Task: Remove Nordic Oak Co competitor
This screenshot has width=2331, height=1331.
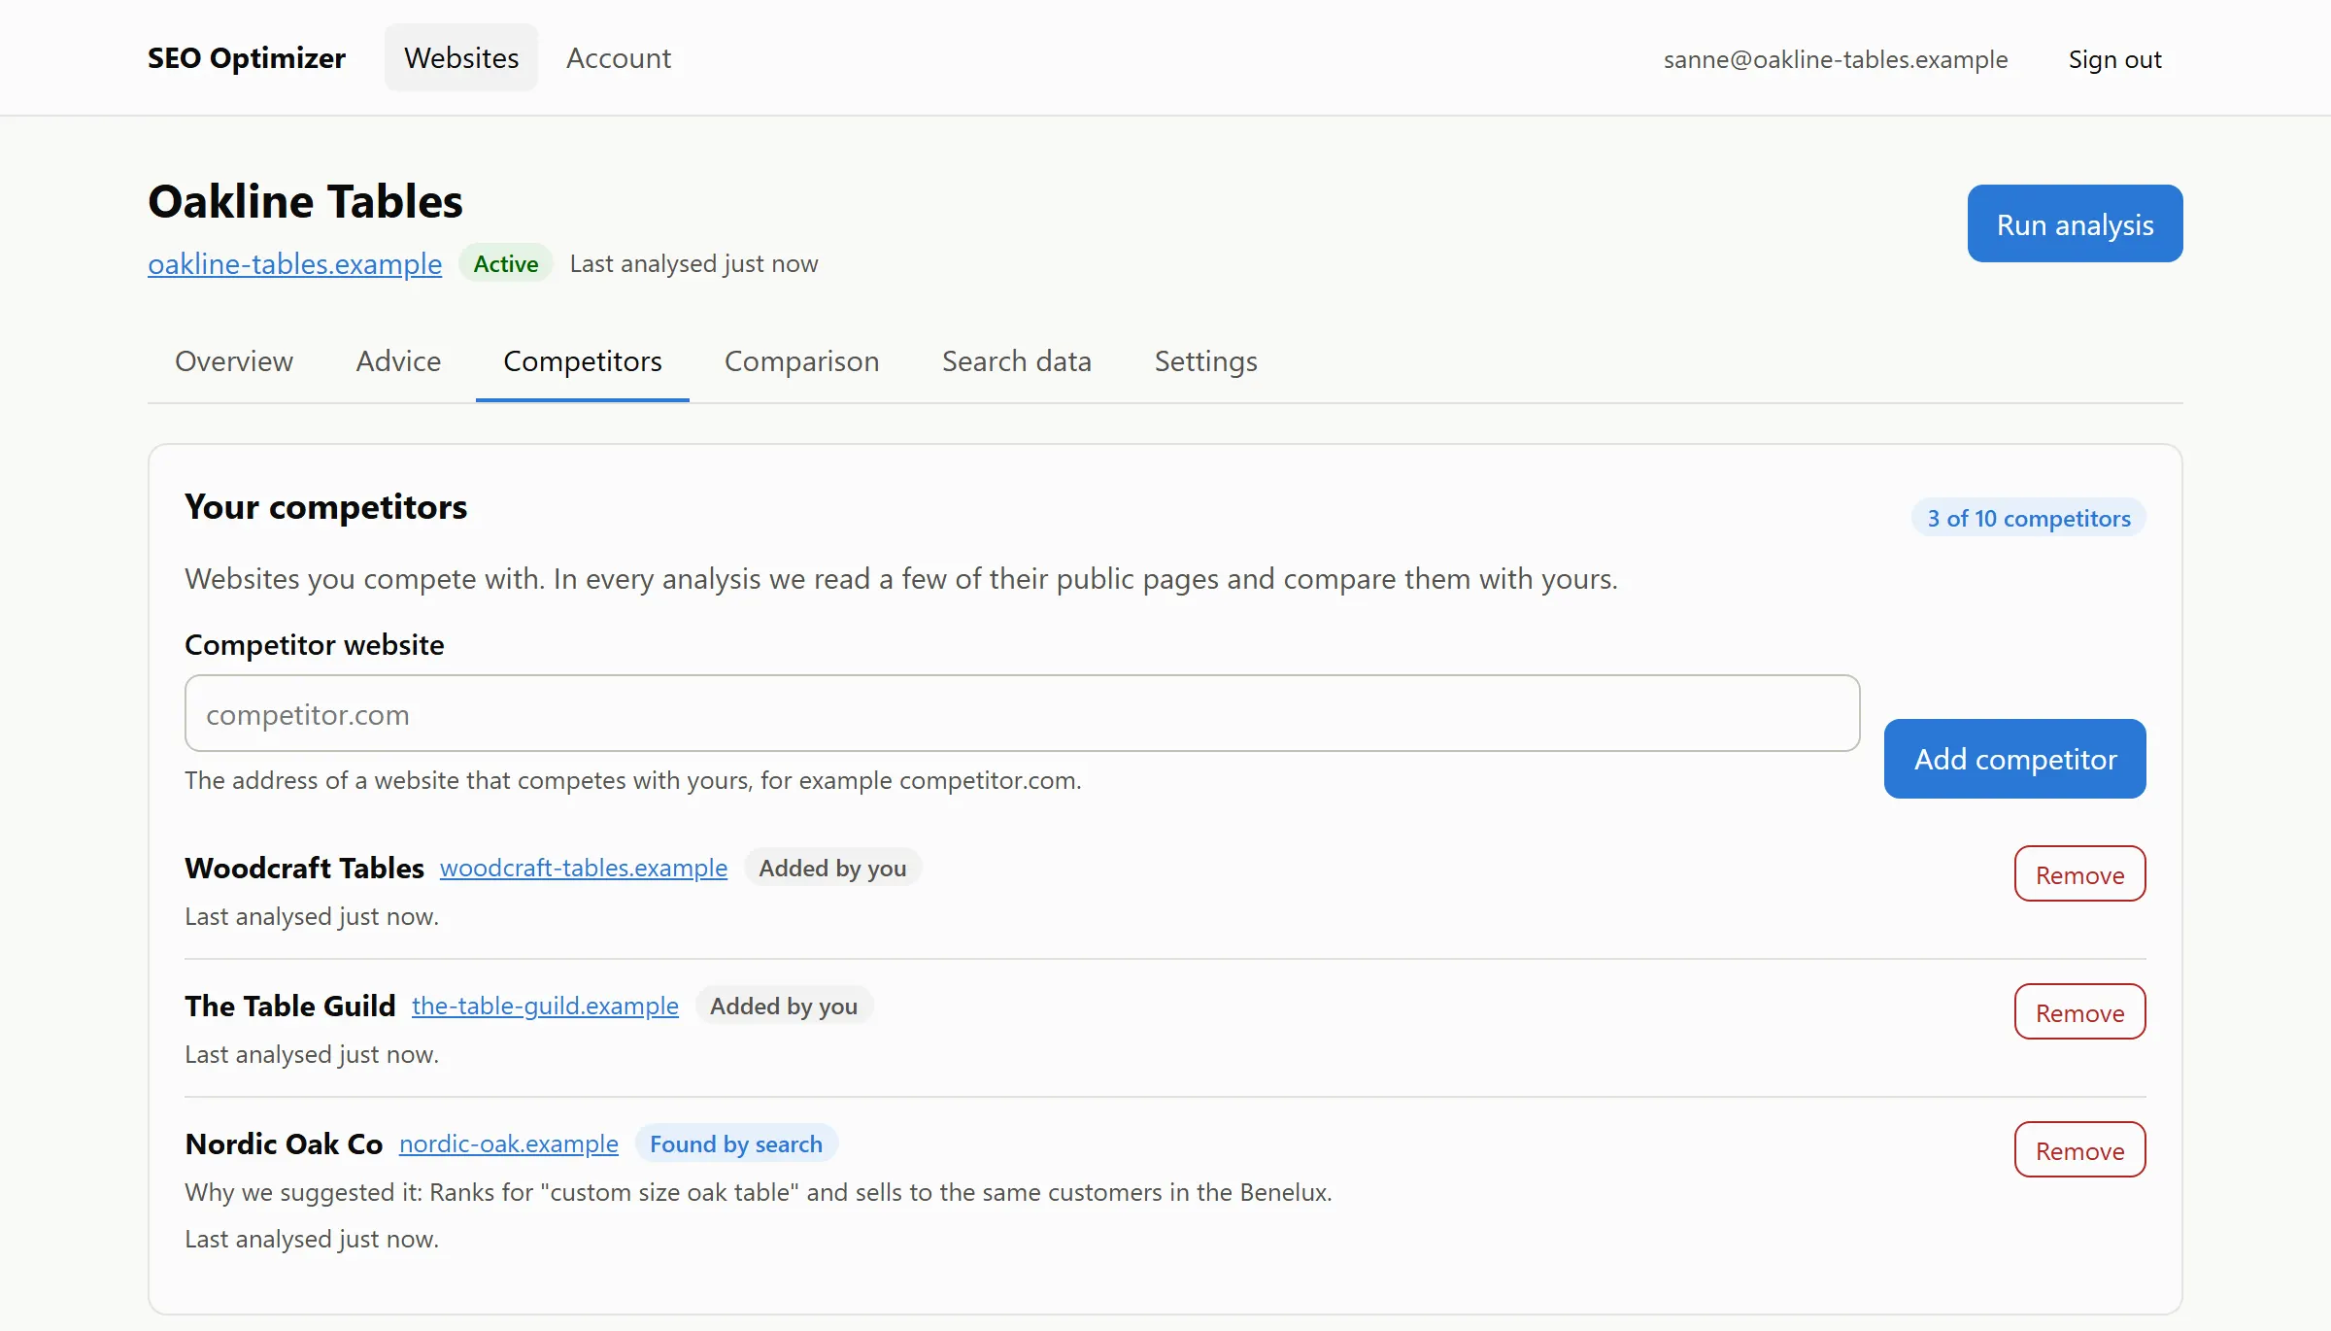Action: pyautogui.click(x=2079, y=1150)
